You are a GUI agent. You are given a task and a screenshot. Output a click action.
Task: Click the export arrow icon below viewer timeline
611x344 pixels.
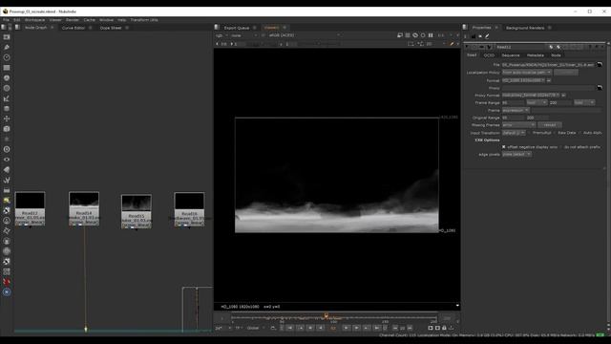tap(451, 328)
